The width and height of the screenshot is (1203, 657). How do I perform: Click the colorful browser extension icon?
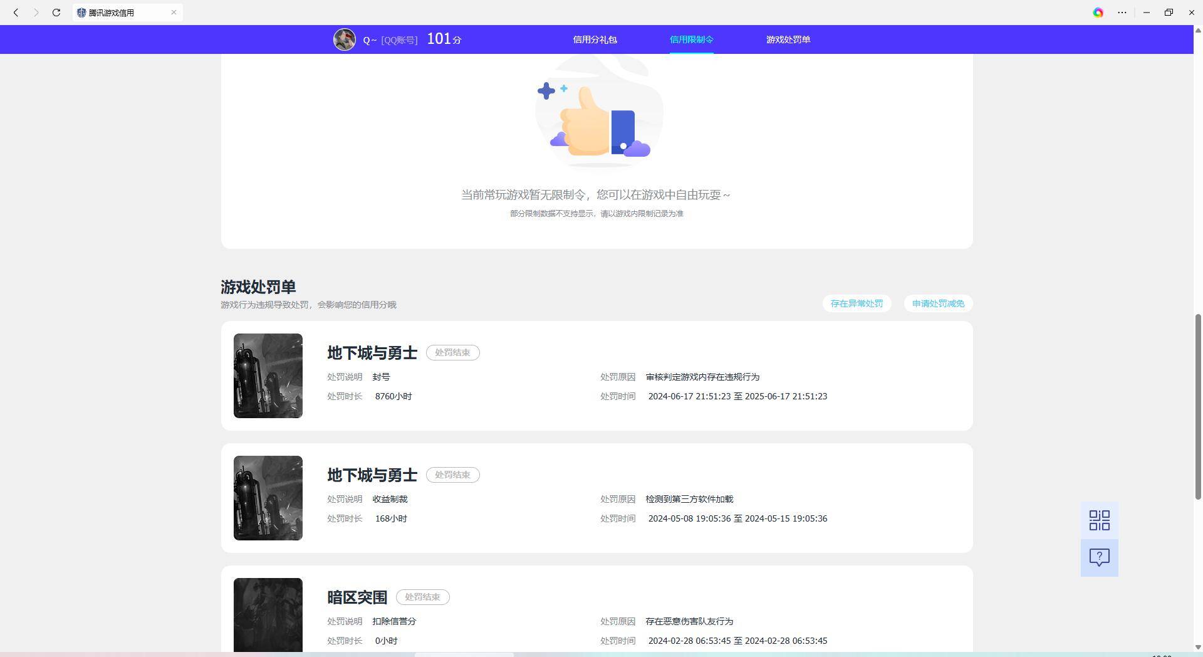(x=1098, y=13)
